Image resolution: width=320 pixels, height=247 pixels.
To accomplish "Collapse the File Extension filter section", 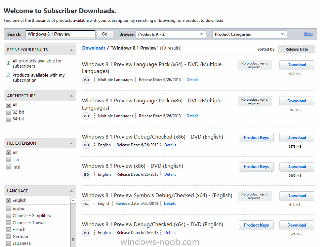I will 71,143.
